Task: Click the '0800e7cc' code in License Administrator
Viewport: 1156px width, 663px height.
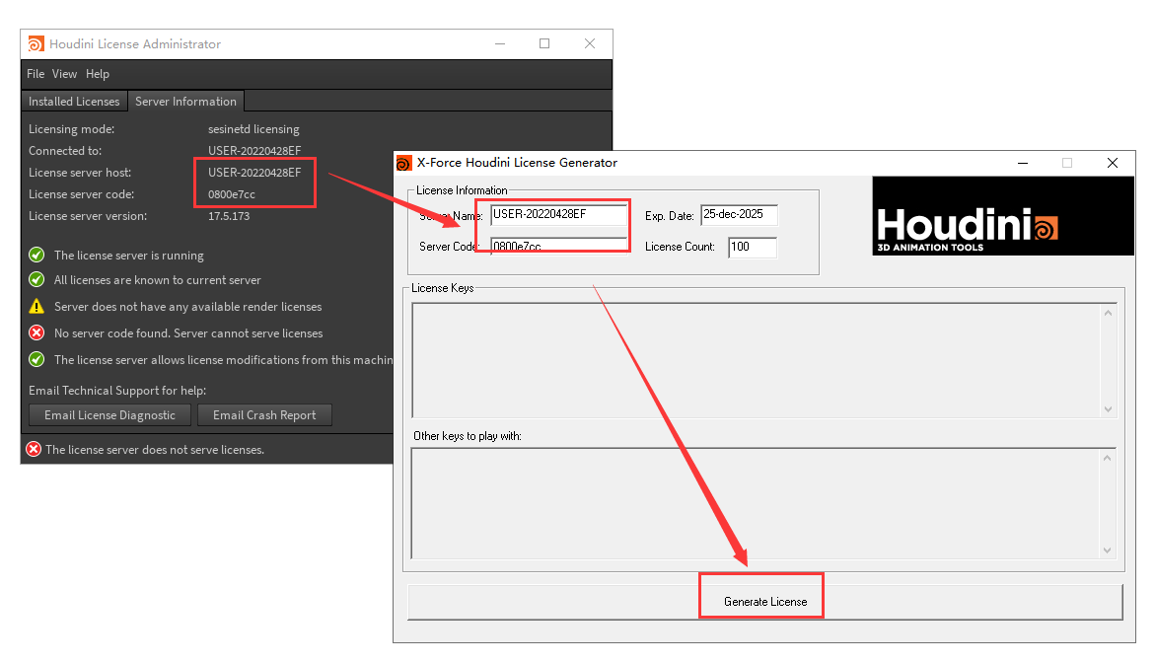Action: (x=232, y=194)
